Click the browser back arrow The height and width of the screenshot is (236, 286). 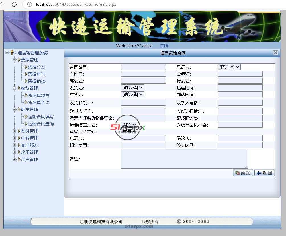coord(2,4)
